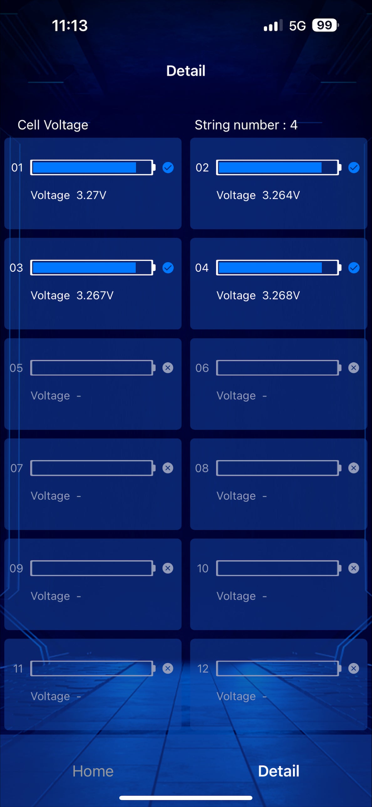This screenshot has width=372, height=807.
Task: Tap the blue checkmark on cell 01
Action: point(168,167)
